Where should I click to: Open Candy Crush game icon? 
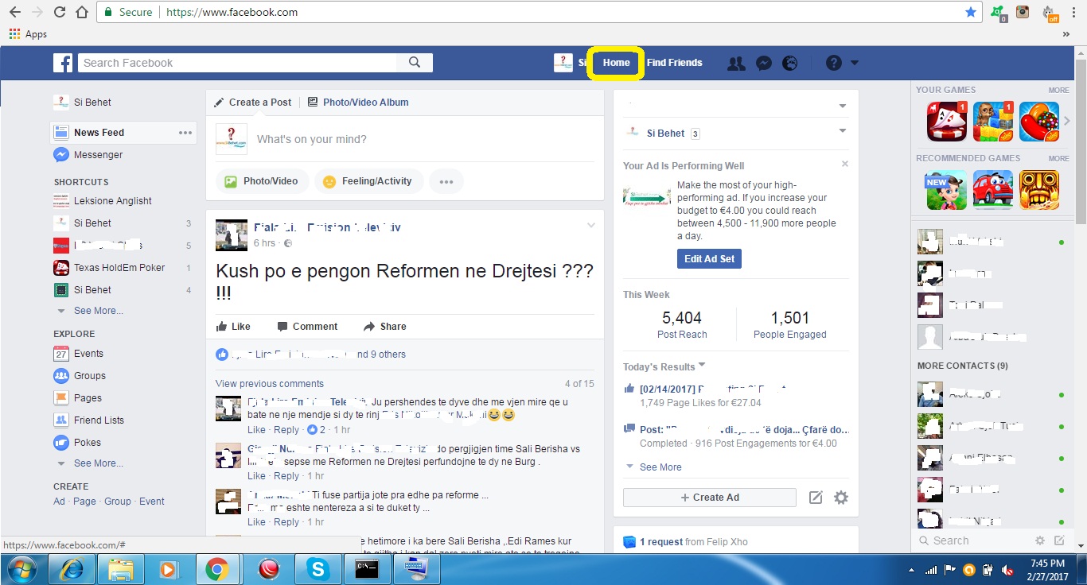[x=1039, y=122]
